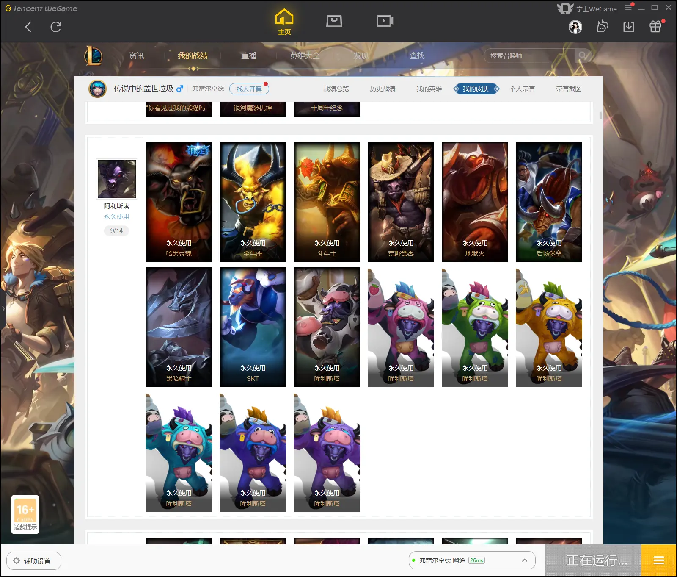Image resolution: width=677 pixels, height=577 pixels.
Task: Select the SKT skin card
Action: (x=253, y=327)
